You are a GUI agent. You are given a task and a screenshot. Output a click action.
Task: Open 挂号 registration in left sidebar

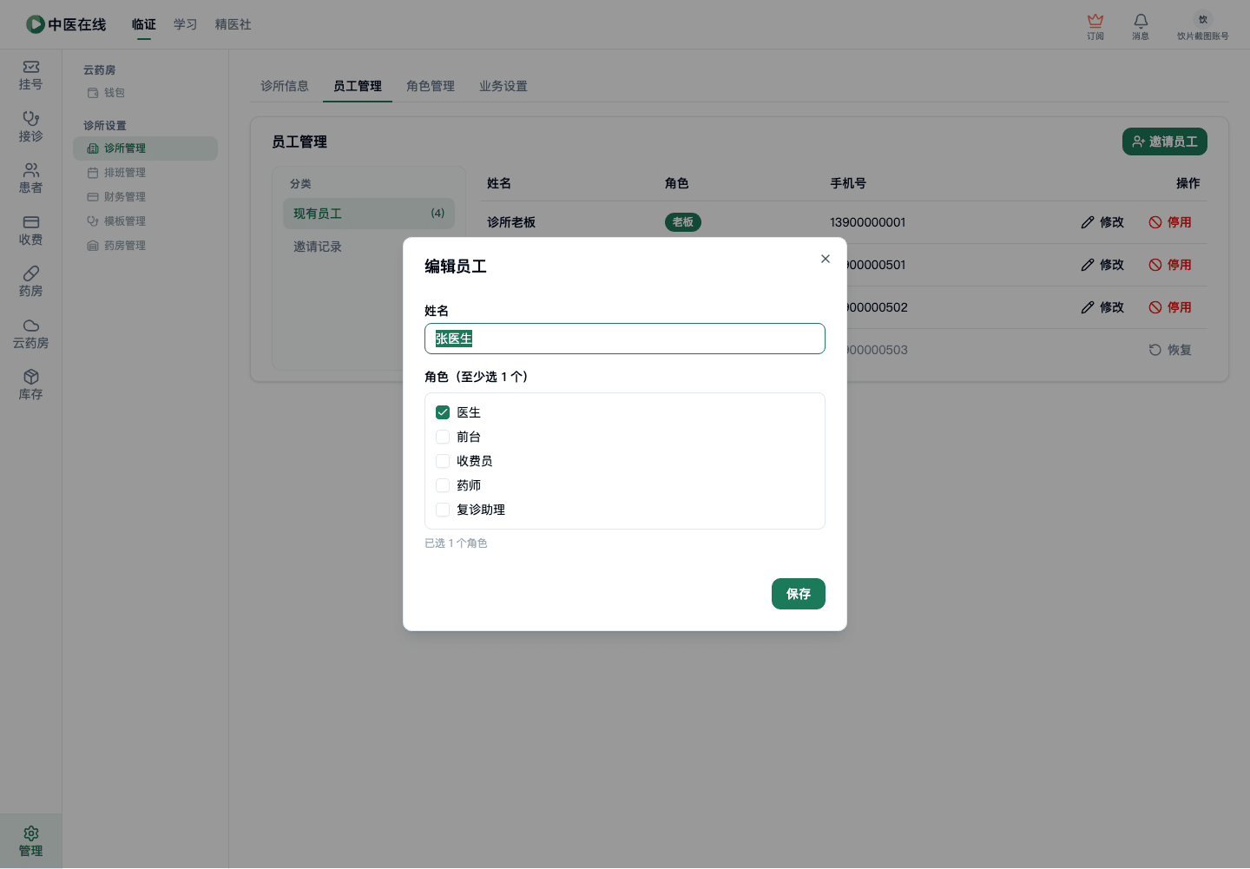click(x=30, y=76)
